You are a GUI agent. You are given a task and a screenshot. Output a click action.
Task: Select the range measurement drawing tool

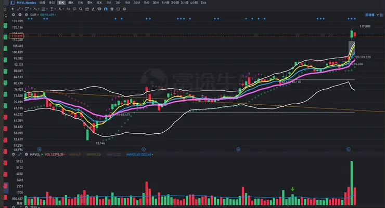point(44,9)
